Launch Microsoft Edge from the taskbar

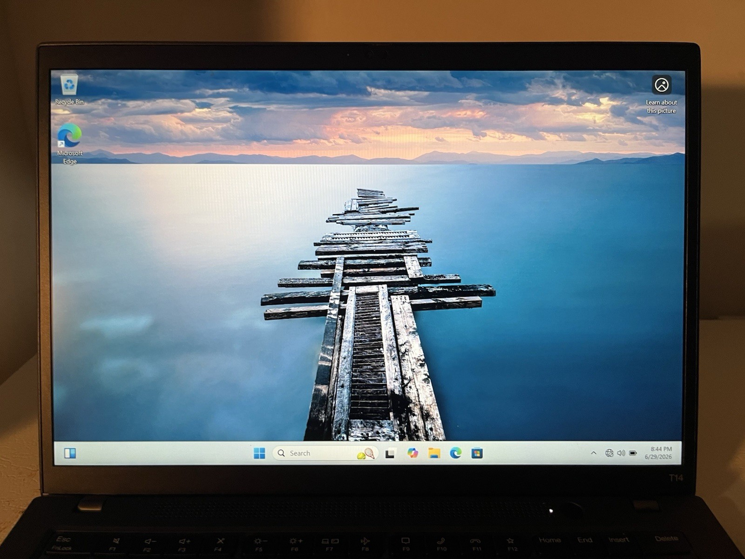tap(456, 453)
